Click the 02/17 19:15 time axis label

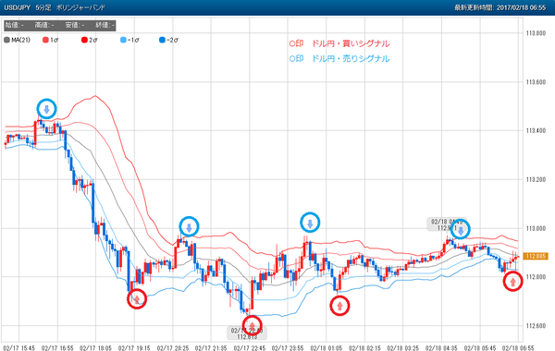[134, 348]
